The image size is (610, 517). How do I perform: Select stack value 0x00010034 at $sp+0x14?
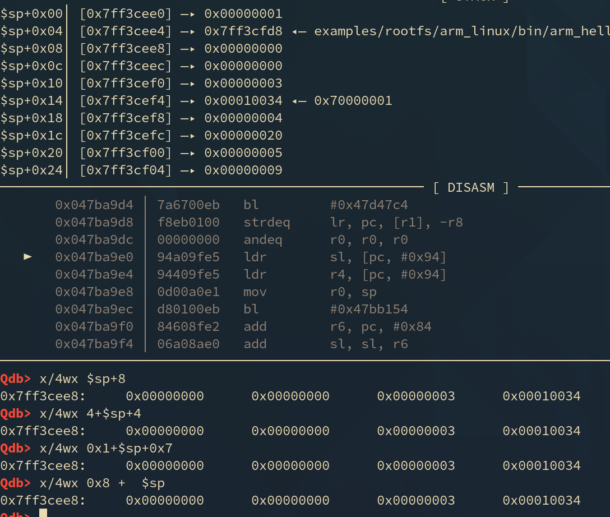(x=243, y=101)
